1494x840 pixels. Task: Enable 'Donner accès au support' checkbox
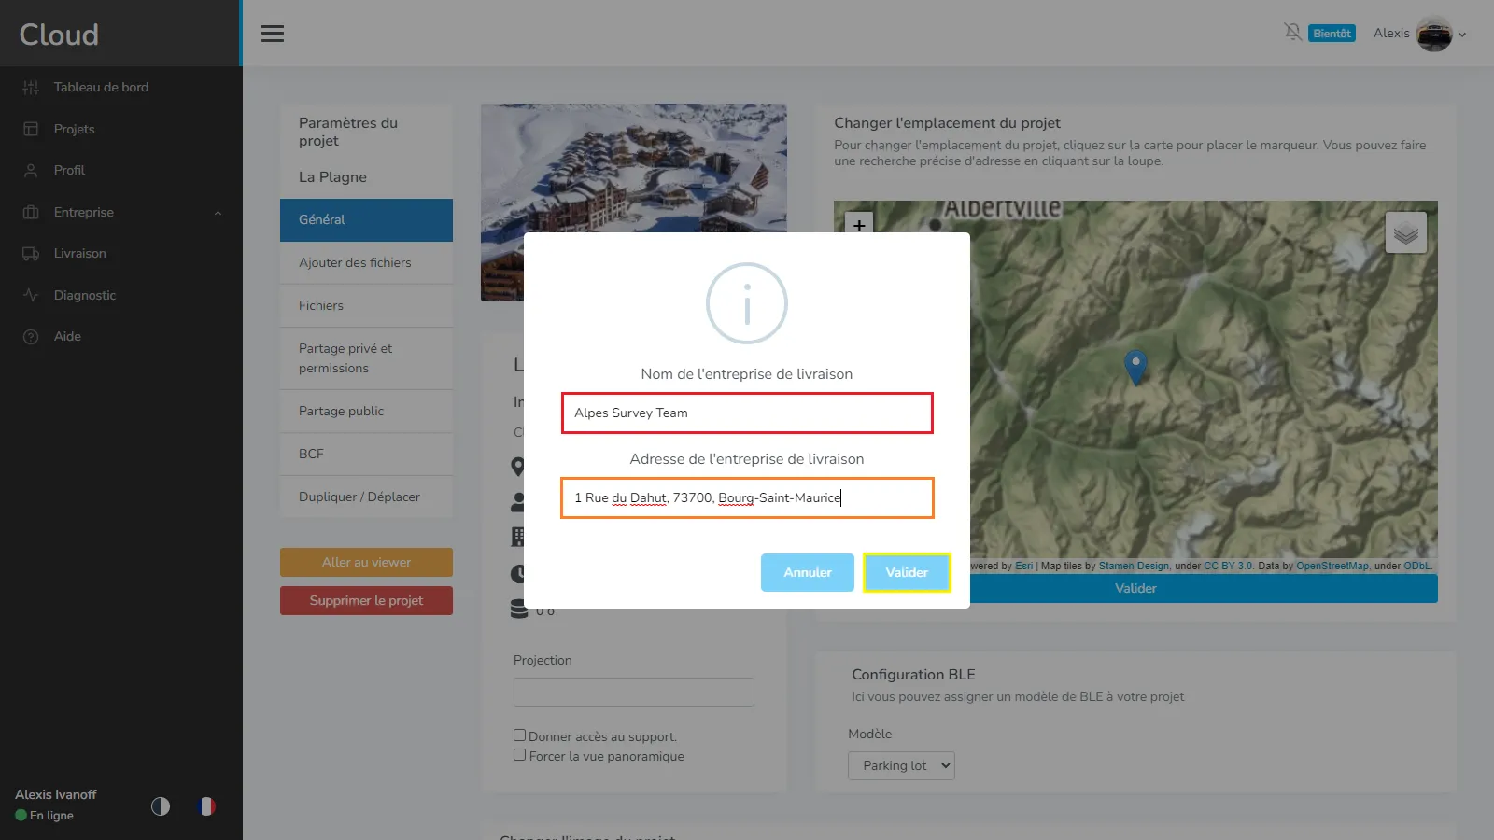(x=520, y=735)
